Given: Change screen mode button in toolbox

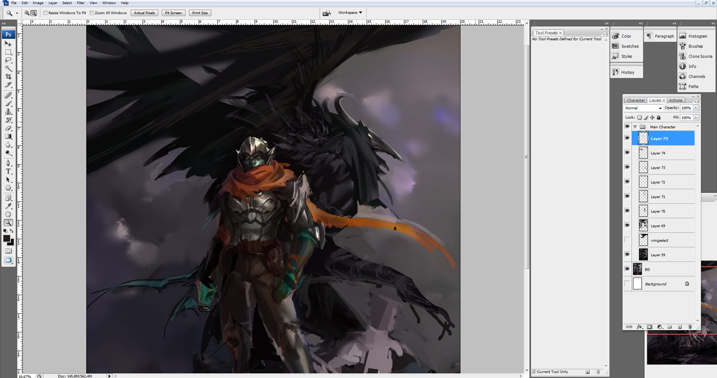Looking at the screenshot, I should pyautogui.click(x=8, y=260).
